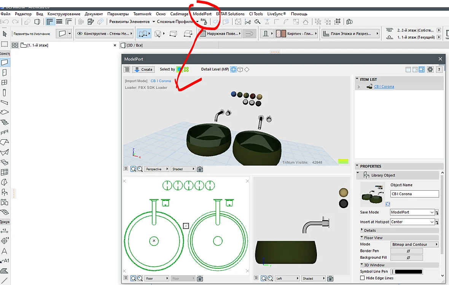This screenshot has width=449, height=285.
Task: Open ModelPort help question-mark icon
Action: [x=439, y=69]
